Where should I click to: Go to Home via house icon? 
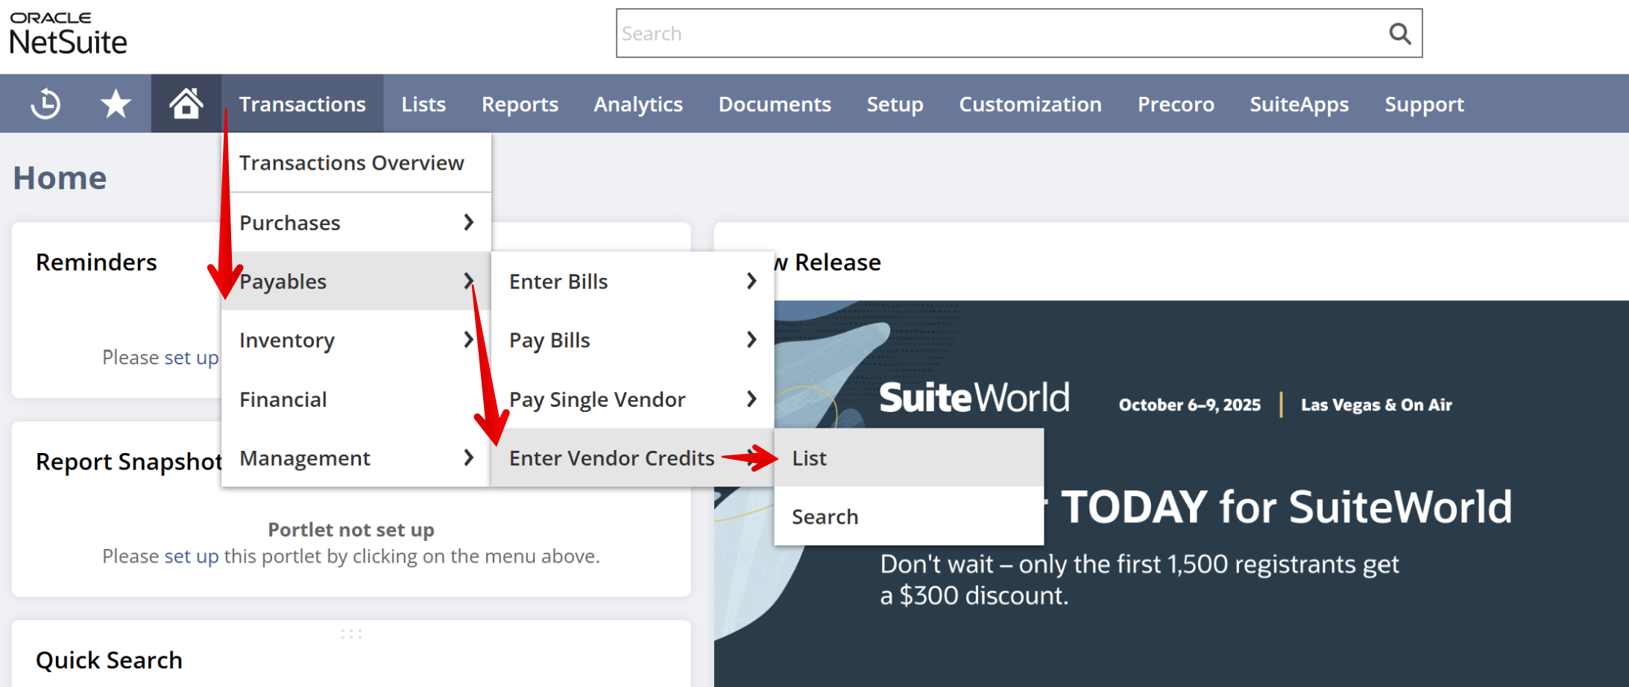186,104
